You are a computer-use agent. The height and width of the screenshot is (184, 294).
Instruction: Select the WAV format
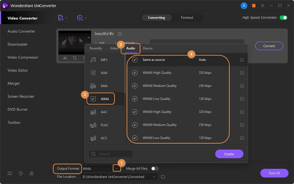click(x=104, y=73)
